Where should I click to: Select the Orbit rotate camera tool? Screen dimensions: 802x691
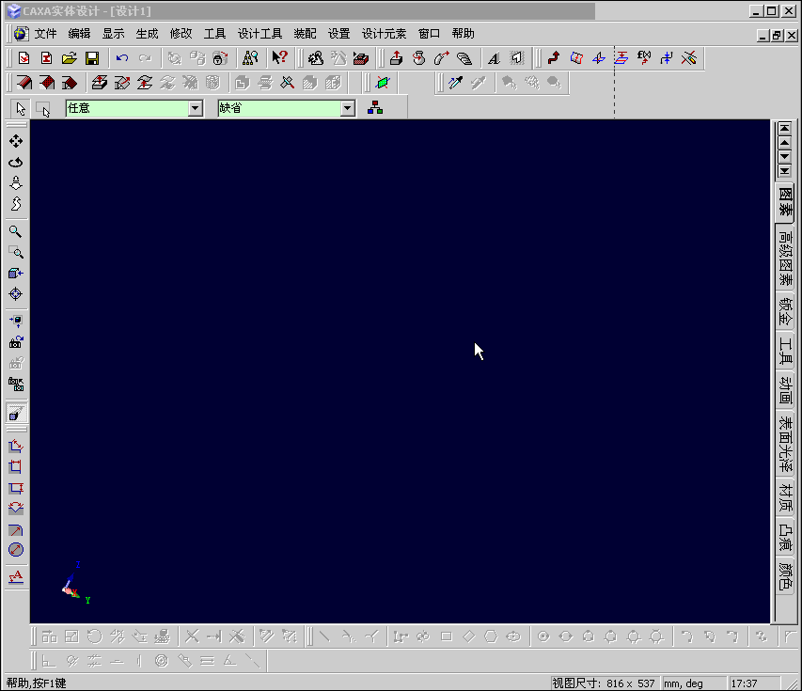point(16,162)
